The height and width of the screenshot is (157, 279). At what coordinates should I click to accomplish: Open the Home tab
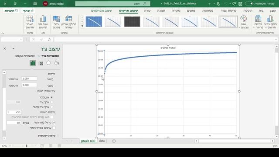tap(261, 10)
